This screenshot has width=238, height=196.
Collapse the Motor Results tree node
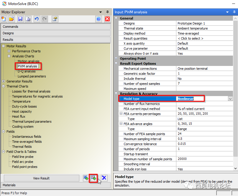click(3, 46)
